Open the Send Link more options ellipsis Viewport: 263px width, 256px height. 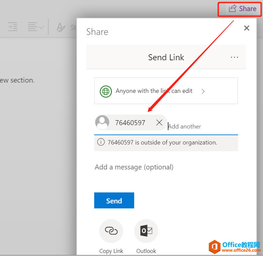234,57
